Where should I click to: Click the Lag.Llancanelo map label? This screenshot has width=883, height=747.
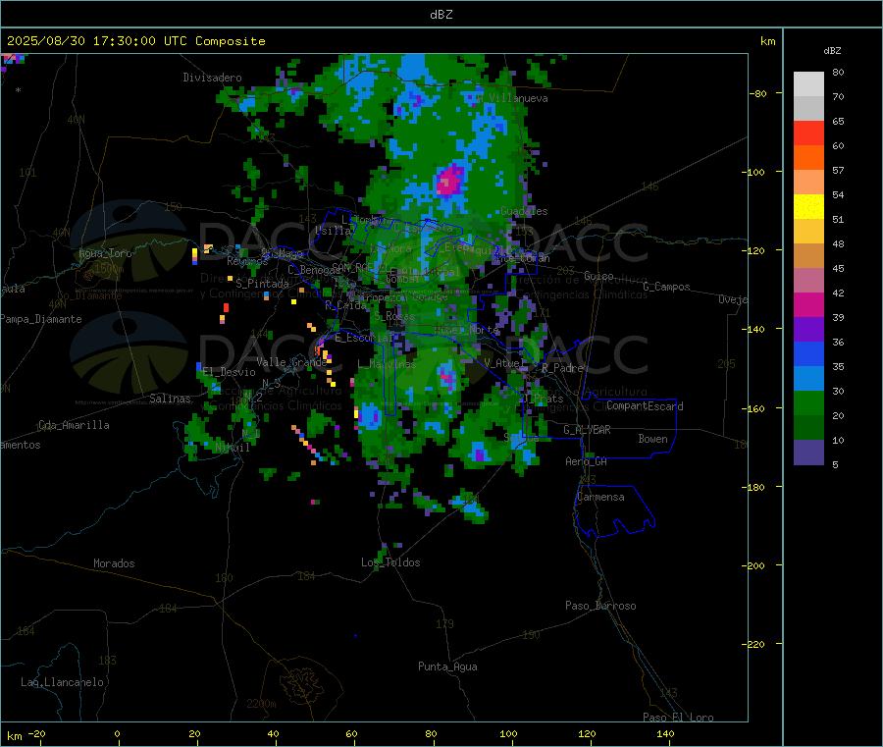tap(62, 682)
